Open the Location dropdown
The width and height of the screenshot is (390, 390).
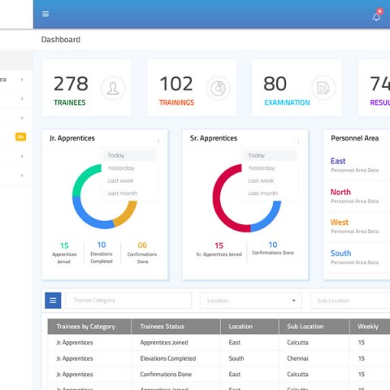[251, 301]
